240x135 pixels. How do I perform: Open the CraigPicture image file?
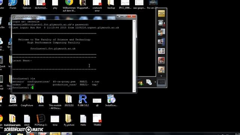pyautogui.click(x=27, y=100)
